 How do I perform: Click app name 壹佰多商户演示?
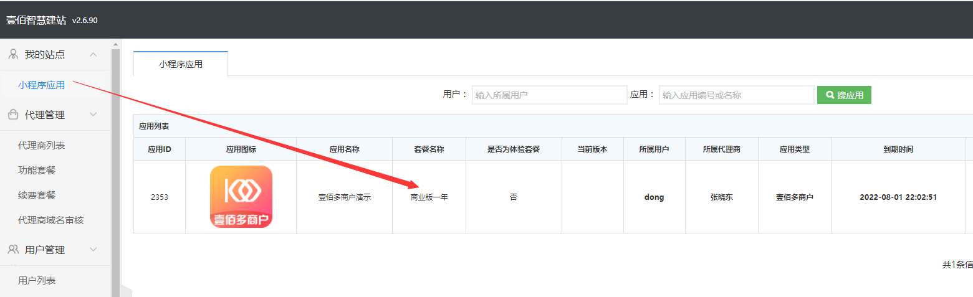[345, 197]
